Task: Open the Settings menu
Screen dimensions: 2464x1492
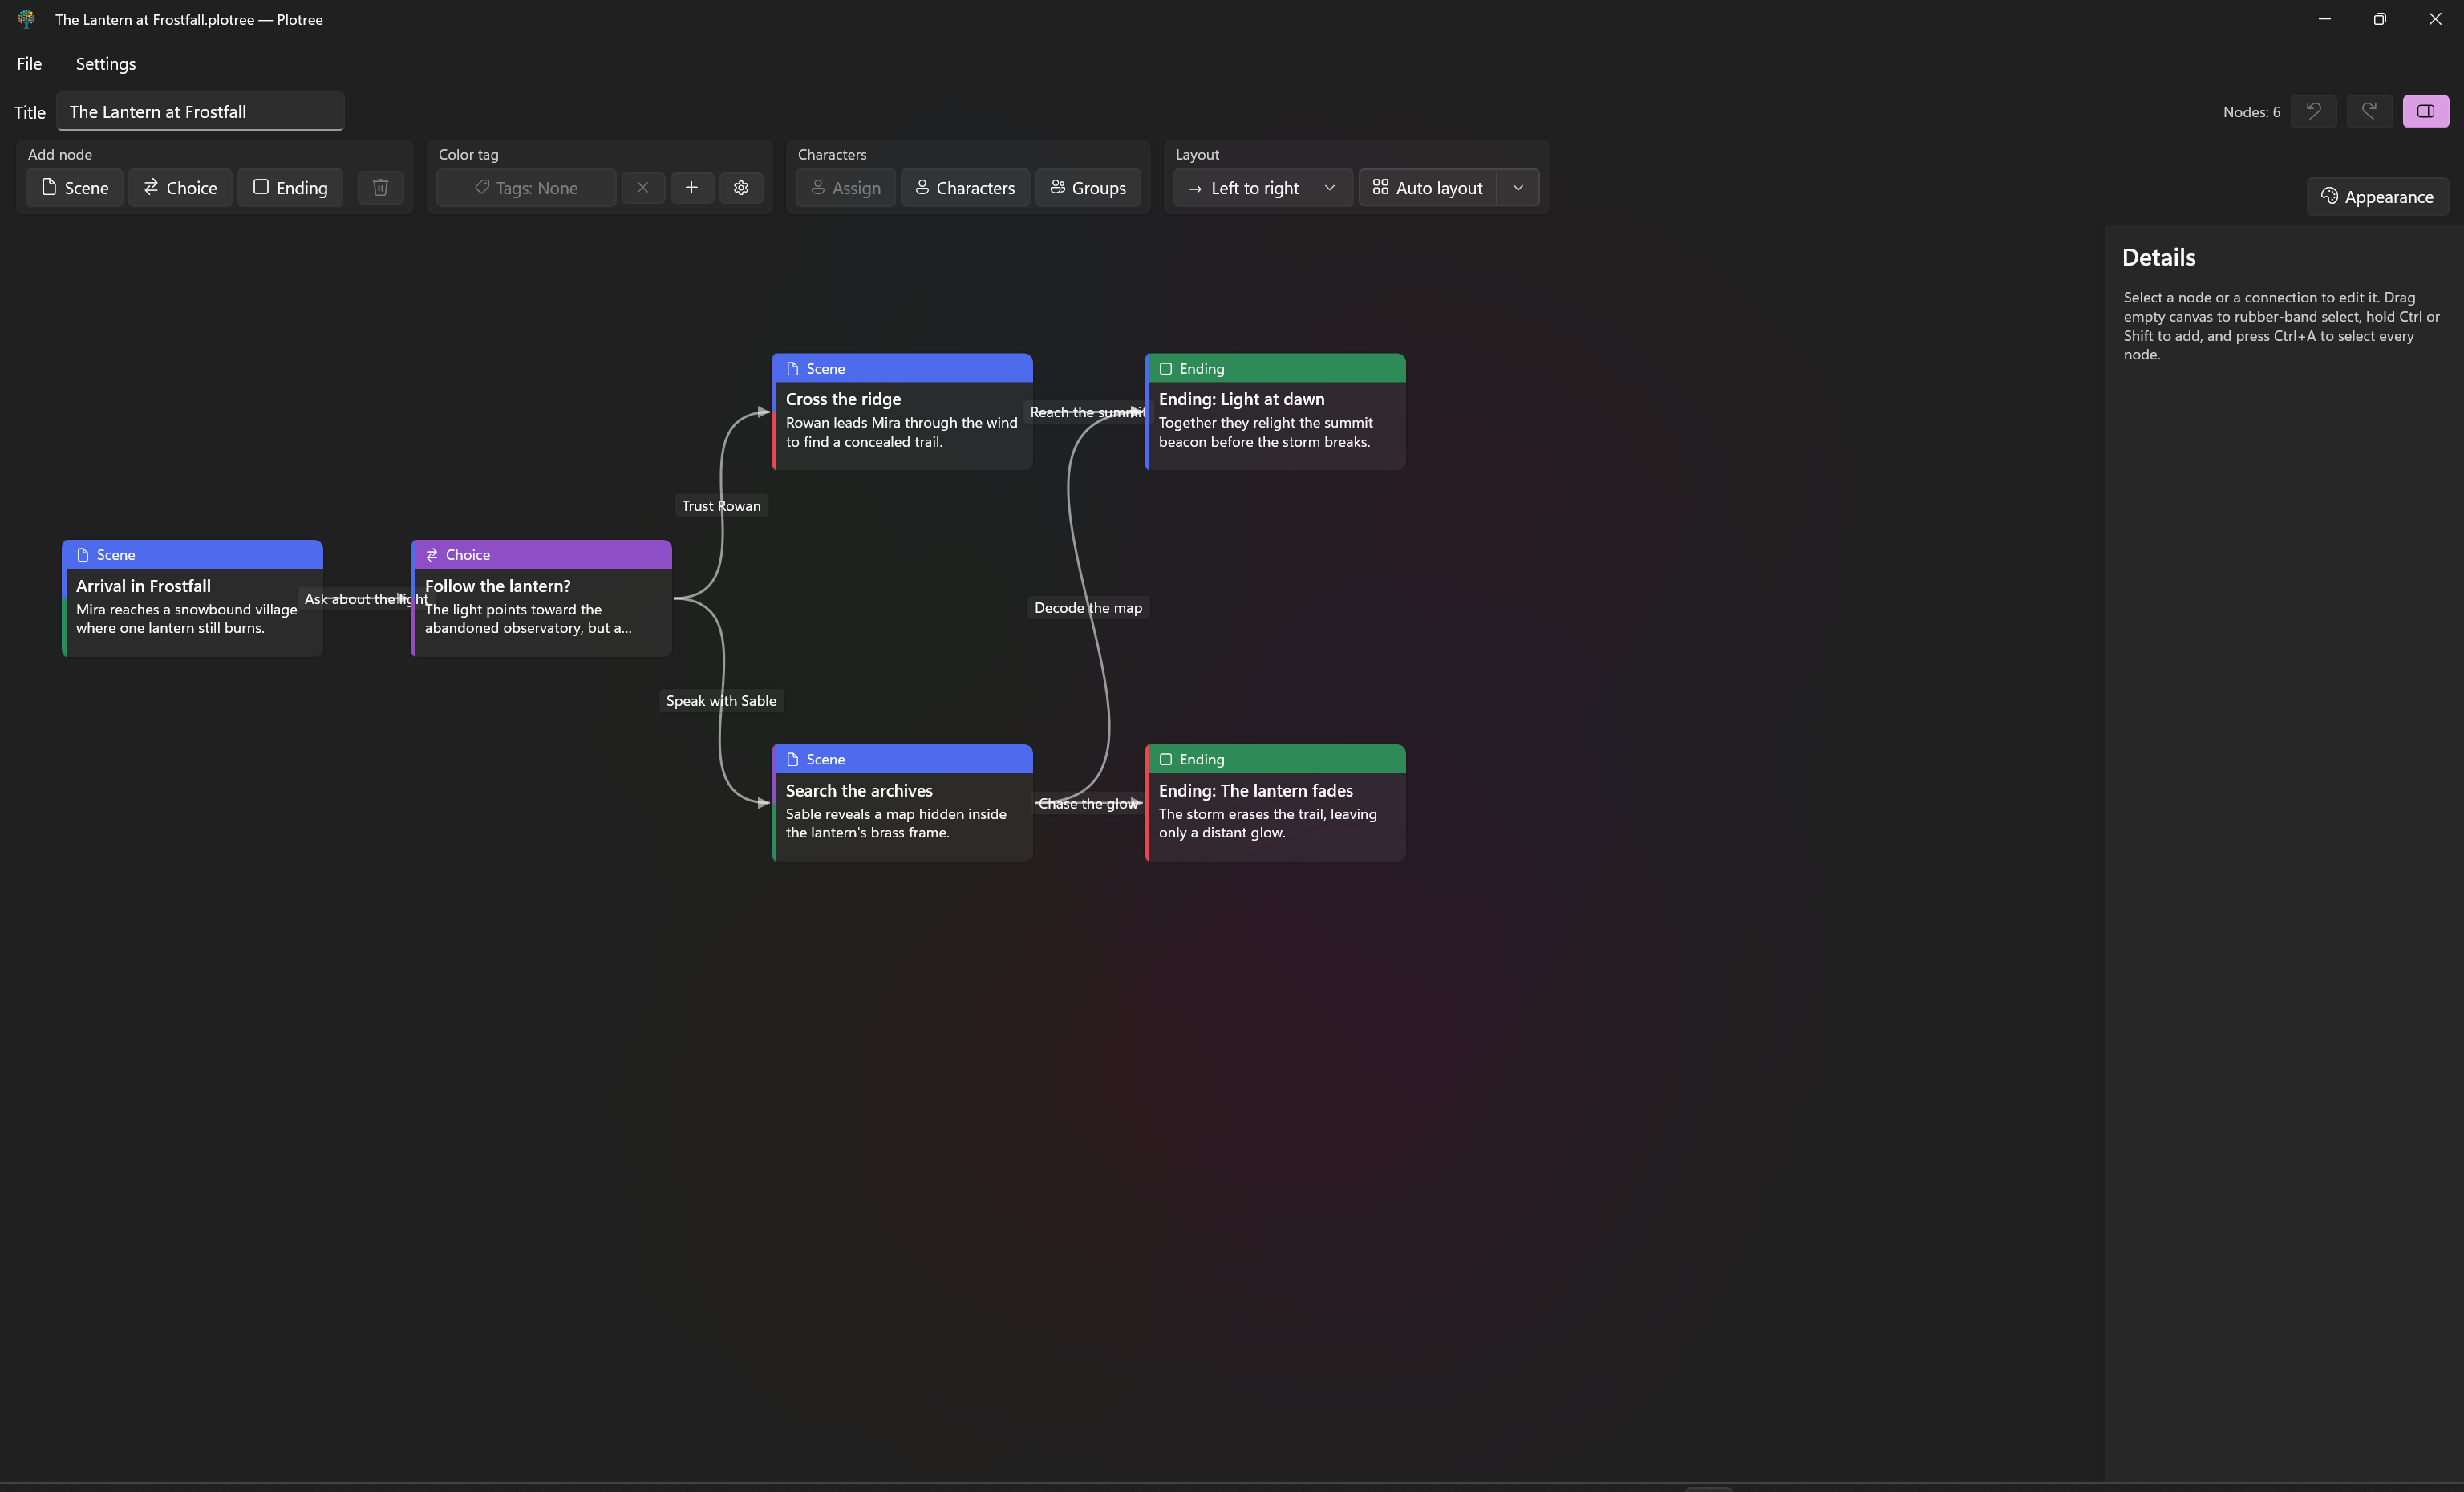Action: pos(106,64)
